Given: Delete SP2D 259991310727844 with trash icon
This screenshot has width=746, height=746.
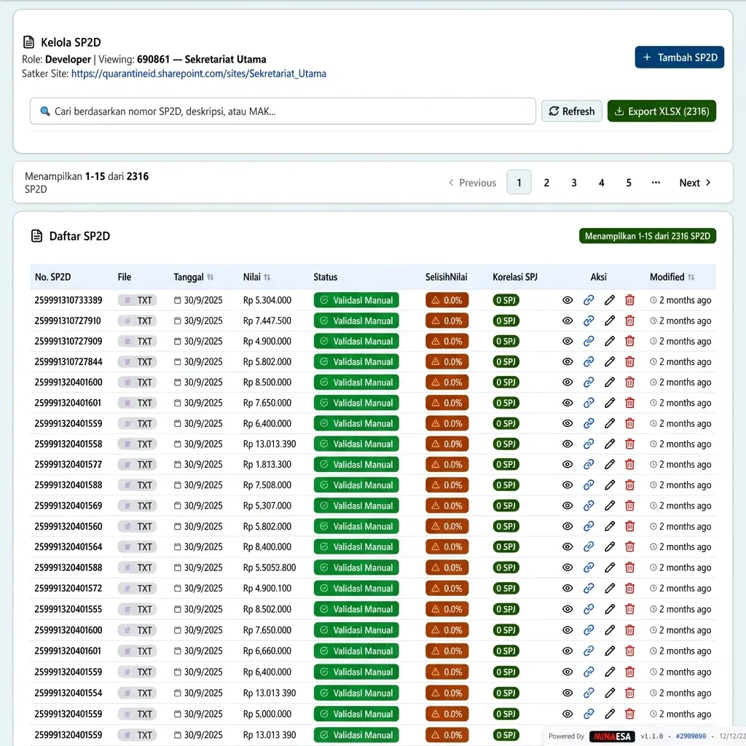Looking at the screenshot, I should (630, 361).
